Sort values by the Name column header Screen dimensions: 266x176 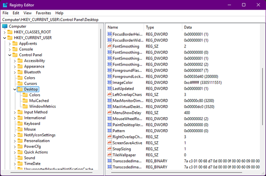125,27
